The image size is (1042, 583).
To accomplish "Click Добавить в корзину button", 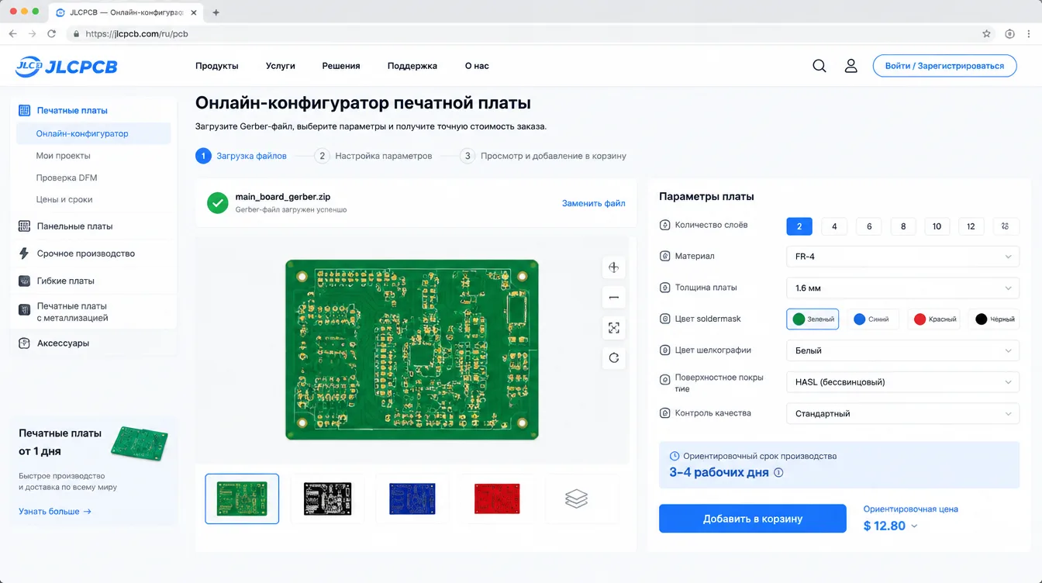I will [753, 519].
